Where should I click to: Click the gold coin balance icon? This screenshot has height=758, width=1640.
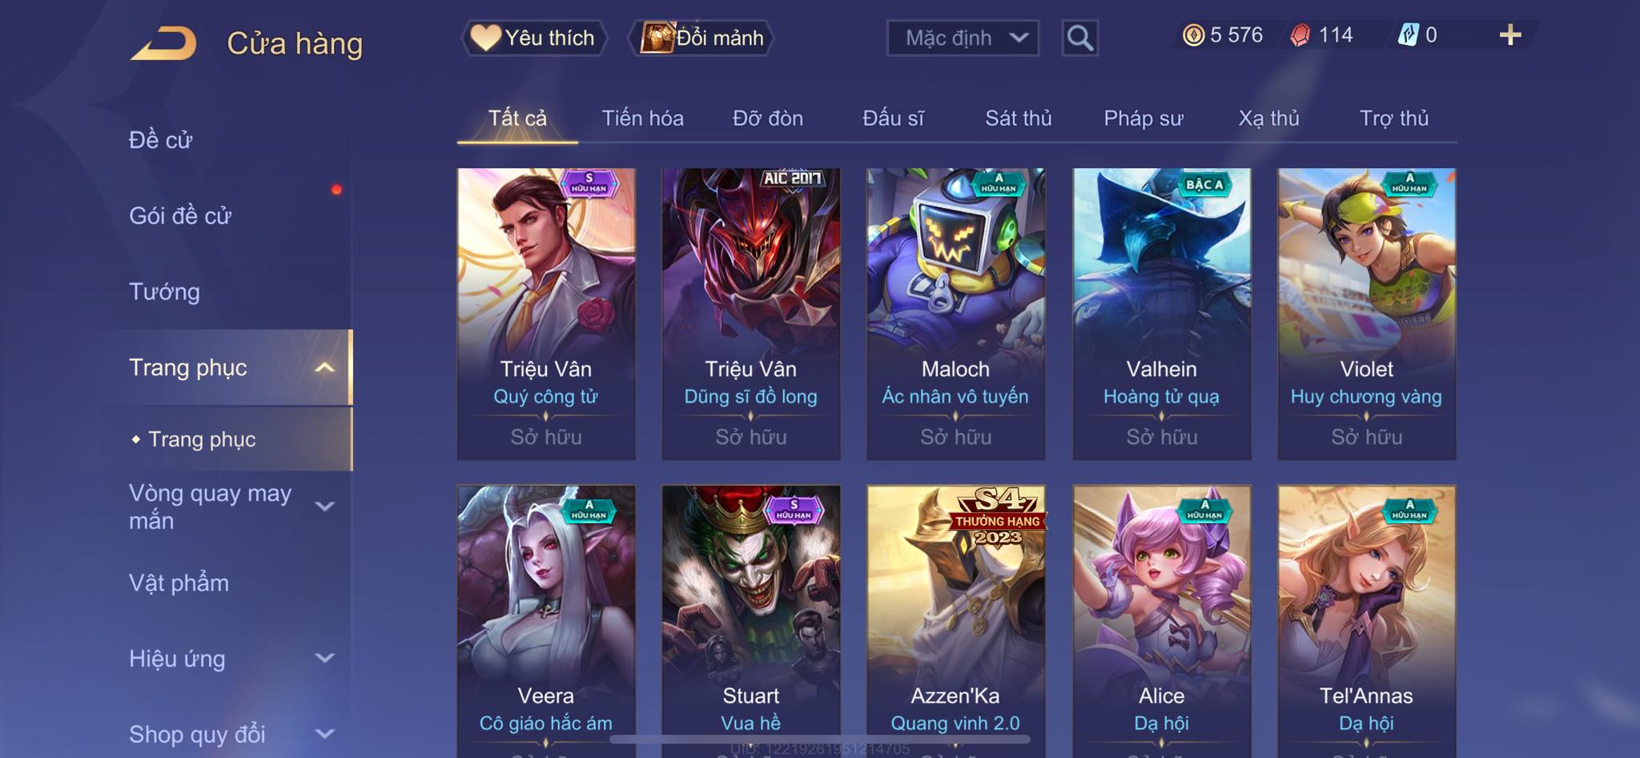click(x=1193, y=35)
